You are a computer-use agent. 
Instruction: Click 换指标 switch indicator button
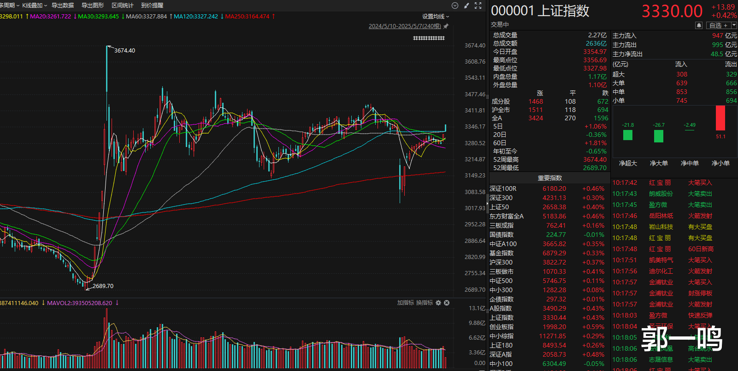coord(425,303)
